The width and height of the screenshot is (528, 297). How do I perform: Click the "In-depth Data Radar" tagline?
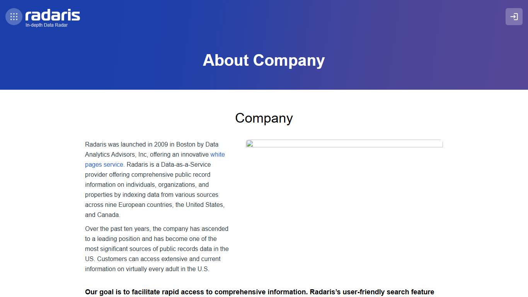(46, 25)
